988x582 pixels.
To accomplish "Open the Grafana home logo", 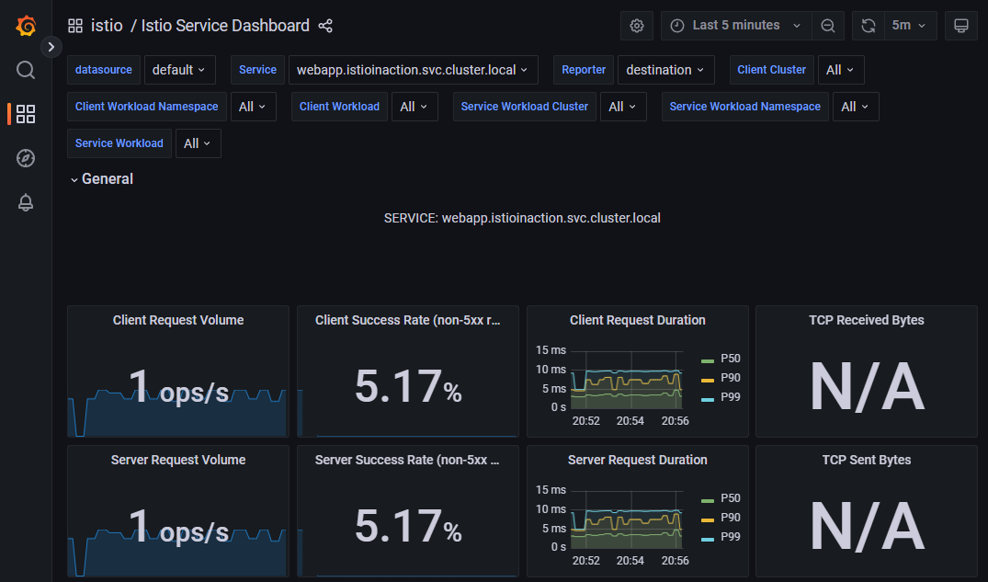I will tap(26, 26).
